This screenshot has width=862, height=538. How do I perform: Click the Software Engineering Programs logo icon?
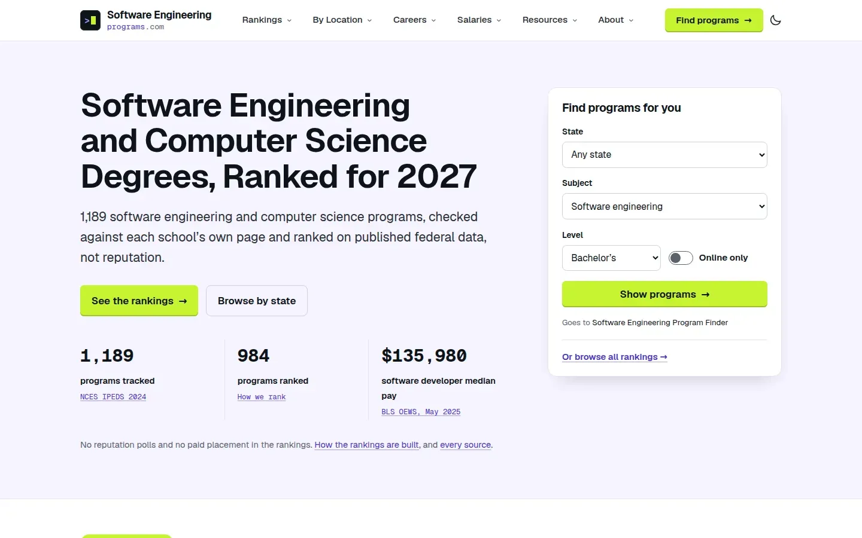90,20
